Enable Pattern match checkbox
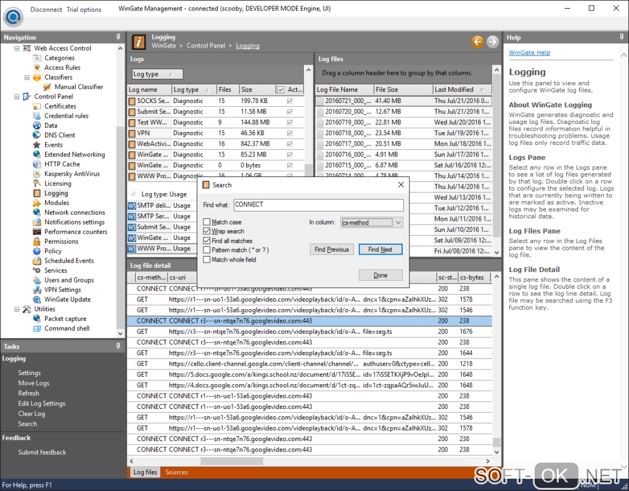The width and height of the screenshot is (629, 491). (207, 250)
